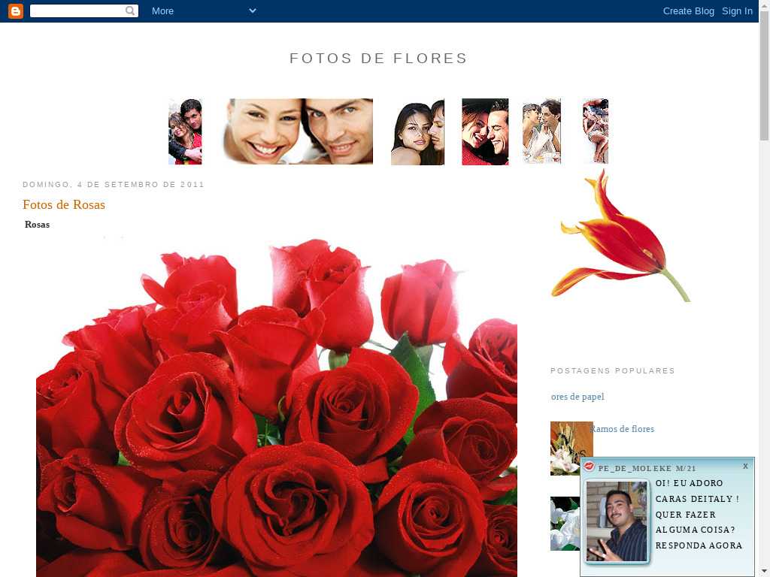Click the Sign In link
Image resolution: width=770 pixels, height=577 pixels.
pos(737,11)
